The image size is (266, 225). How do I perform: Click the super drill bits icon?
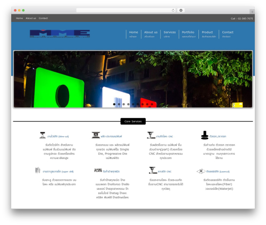38,170
